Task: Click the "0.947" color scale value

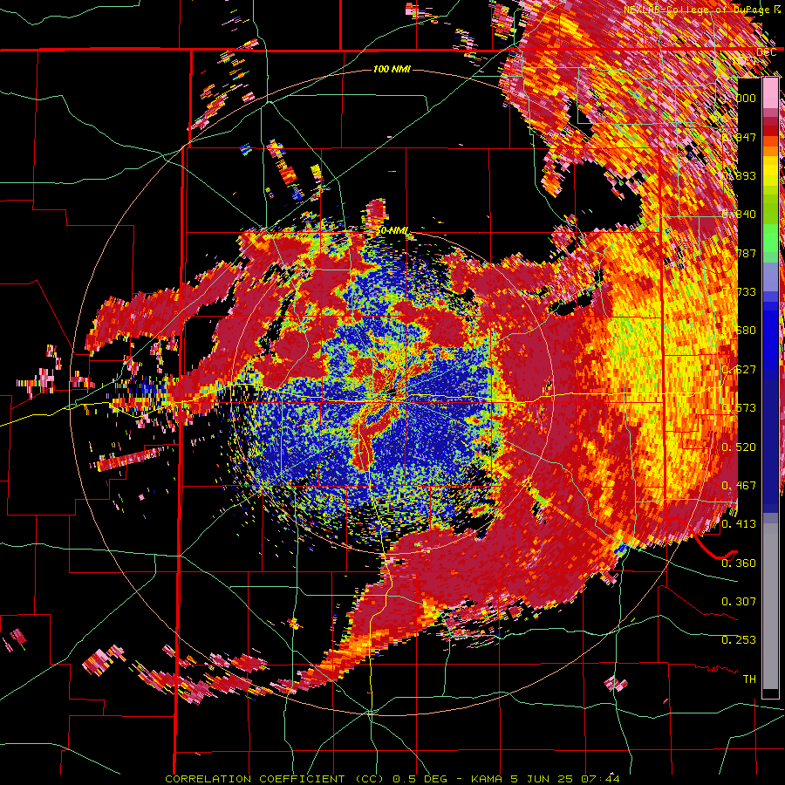Action: pos(739,137)
